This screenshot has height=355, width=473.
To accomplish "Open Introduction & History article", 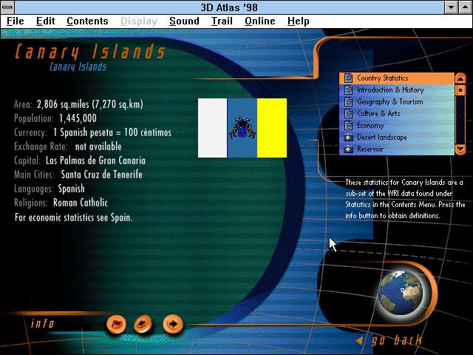I will [397, 90].
